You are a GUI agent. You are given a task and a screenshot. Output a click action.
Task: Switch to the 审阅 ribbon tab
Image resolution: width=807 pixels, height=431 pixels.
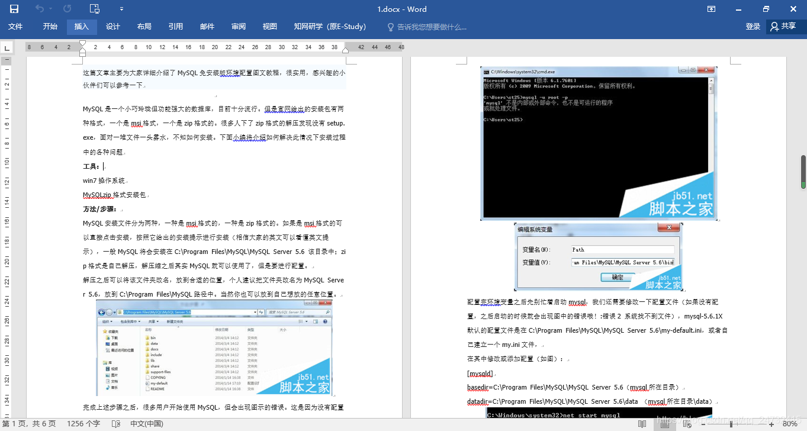238,27
